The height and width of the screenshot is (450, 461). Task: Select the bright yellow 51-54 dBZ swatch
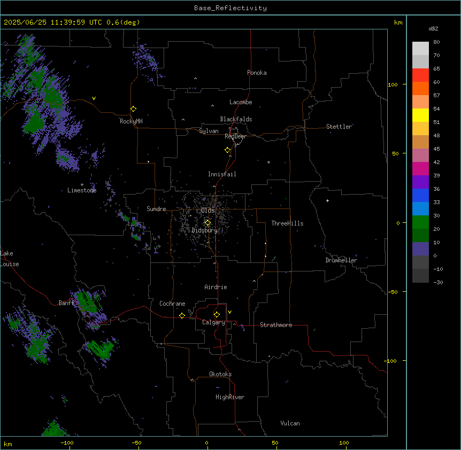[420, 115]
